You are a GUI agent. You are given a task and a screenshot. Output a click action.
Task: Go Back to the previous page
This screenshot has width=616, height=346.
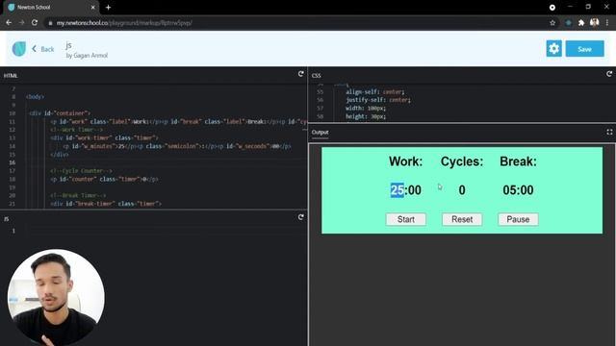(x=42, y=49)
